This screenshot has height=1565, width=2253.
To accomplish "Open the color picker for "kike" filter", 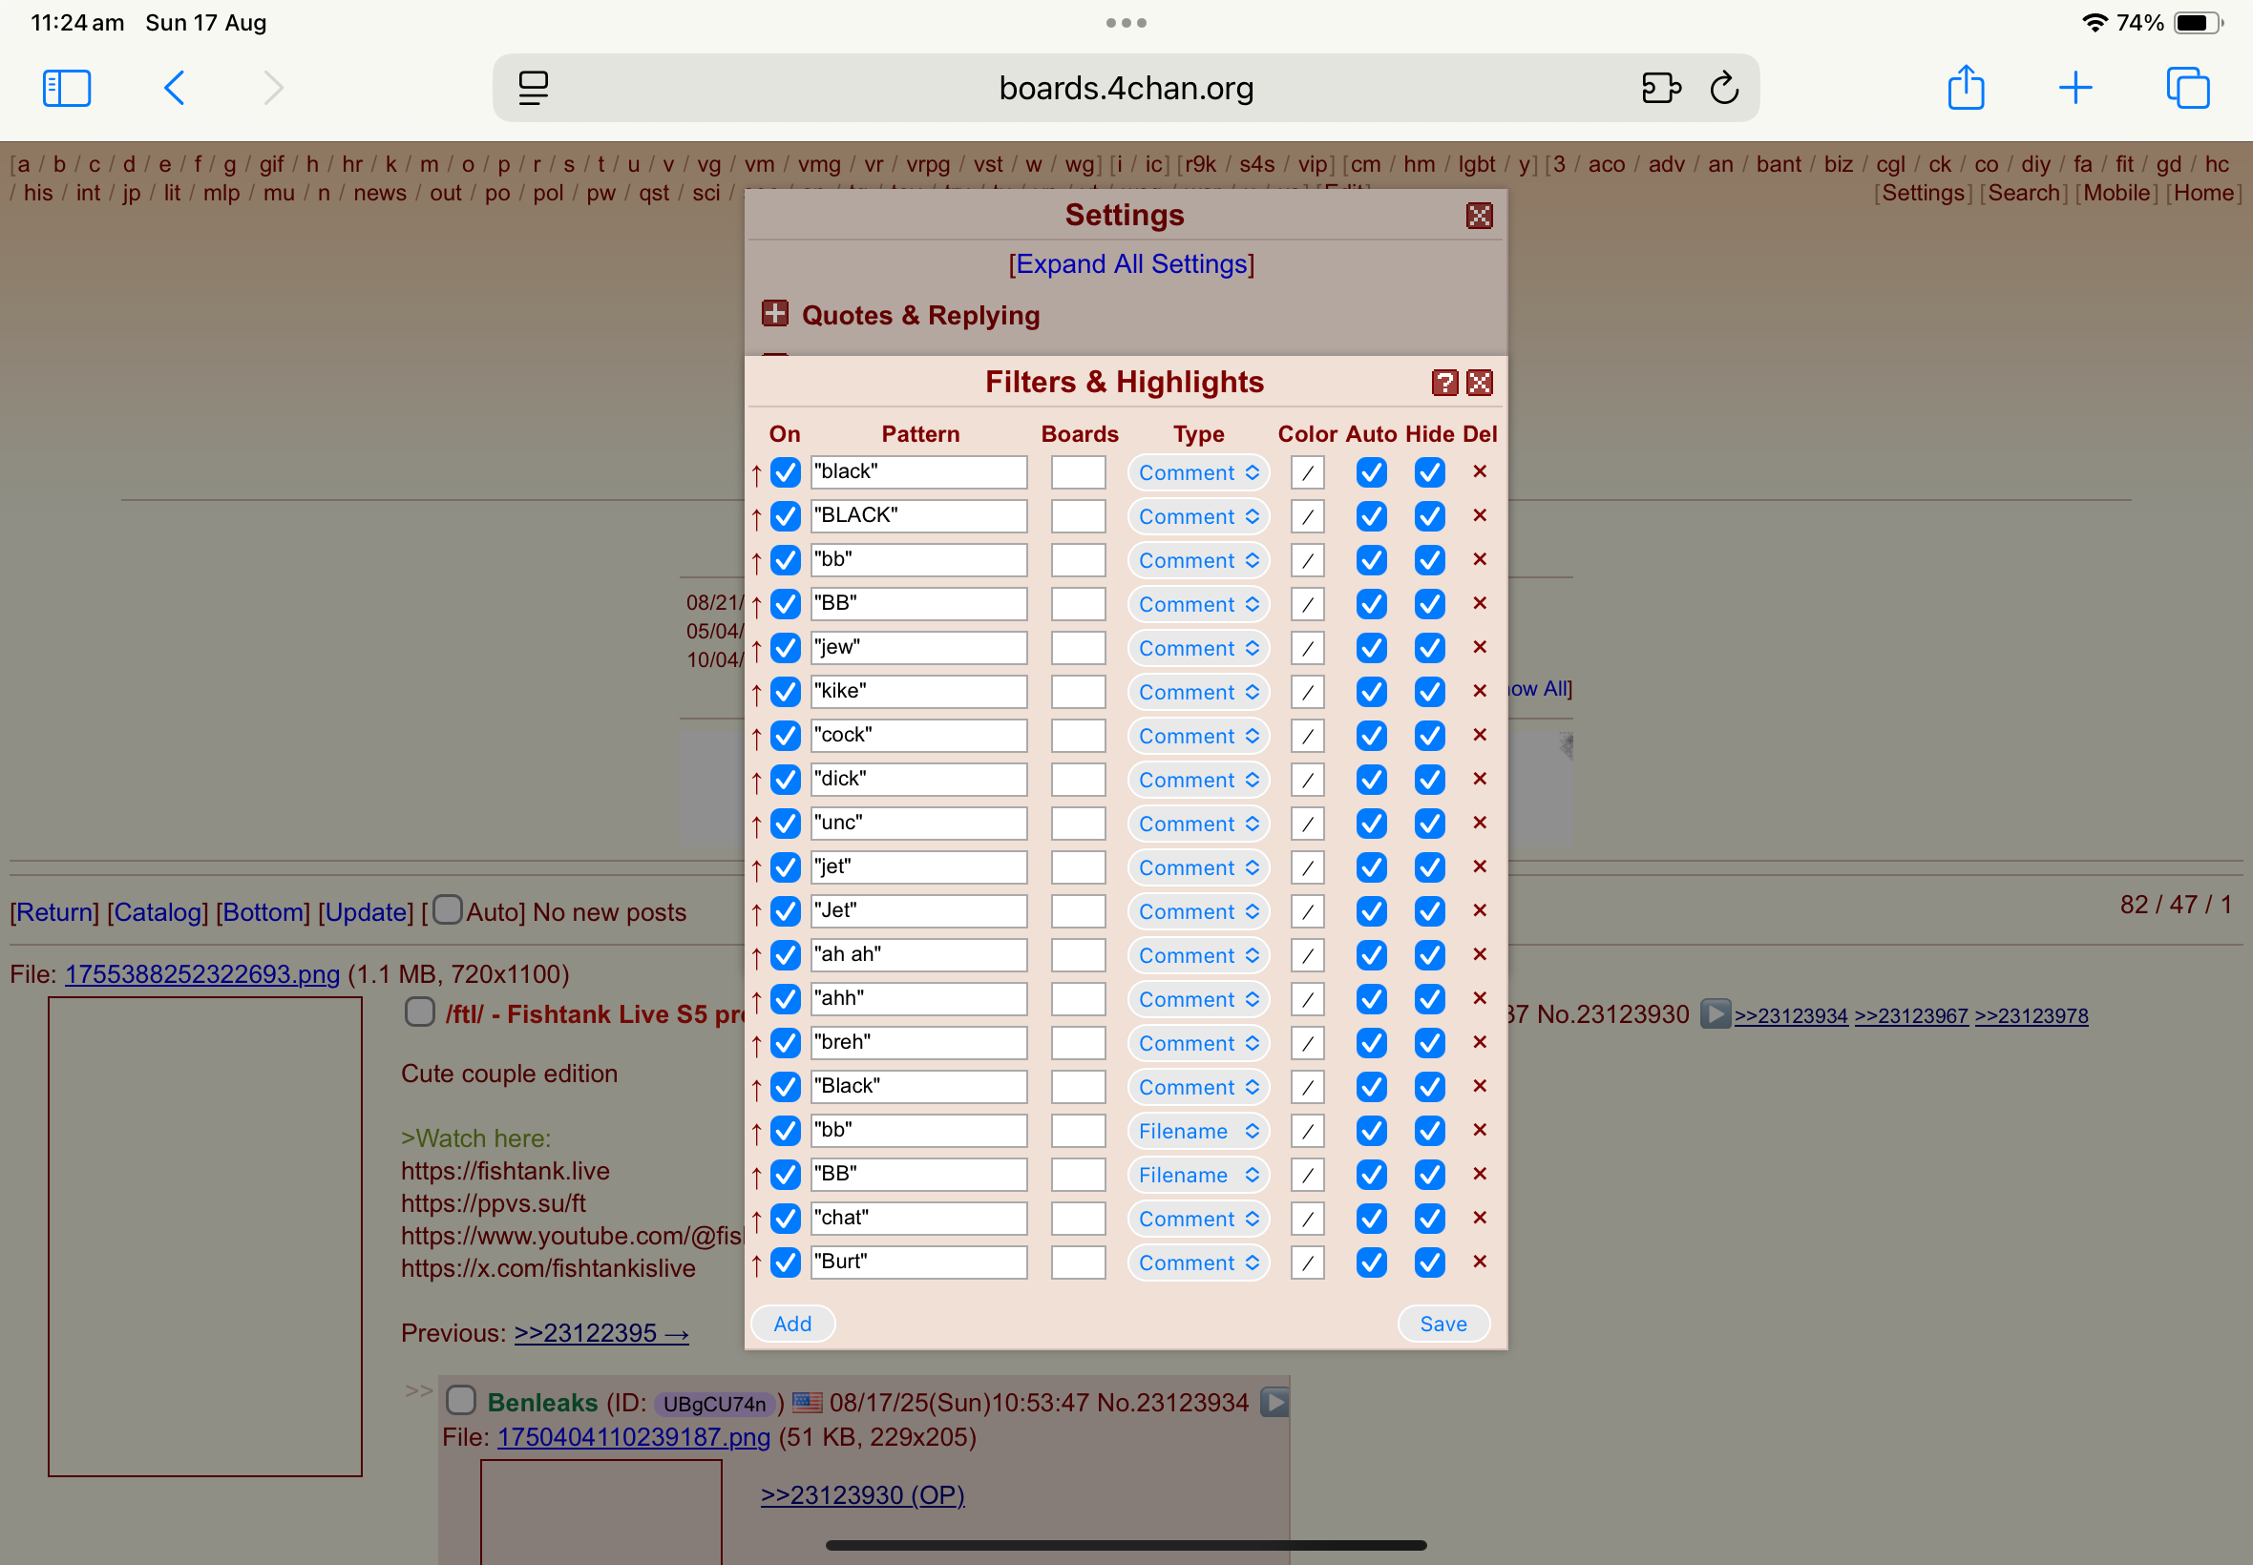I will (1307, 692).
